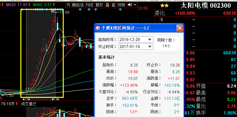Viewport: 237px width, 117px height.
Task: Click the icon in the 个股K线区间统计 title bar
Action: [x=97, y=28]
